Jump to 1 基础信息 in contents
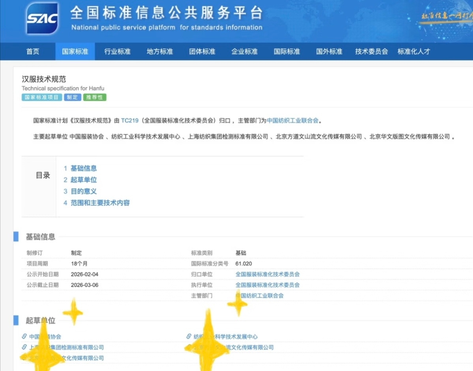Screen dimensions: 473x371 (80, 168)
